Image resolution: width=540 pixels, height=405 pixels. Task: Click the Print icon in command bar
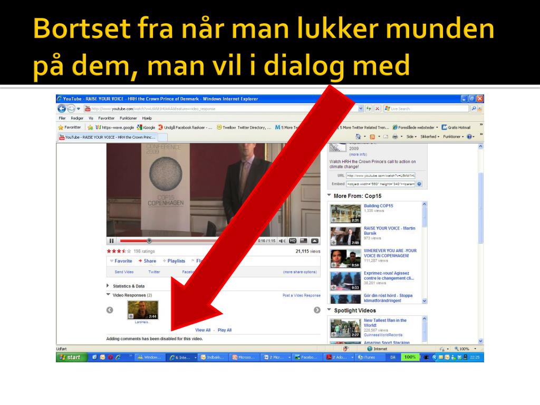pos(395,137)
